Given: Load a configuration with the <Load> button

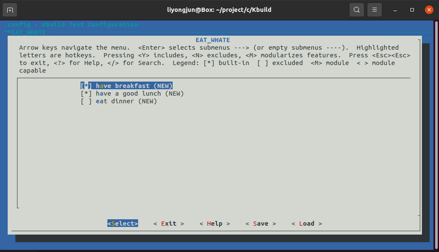Looking at the screenshot, I should 306,223.
